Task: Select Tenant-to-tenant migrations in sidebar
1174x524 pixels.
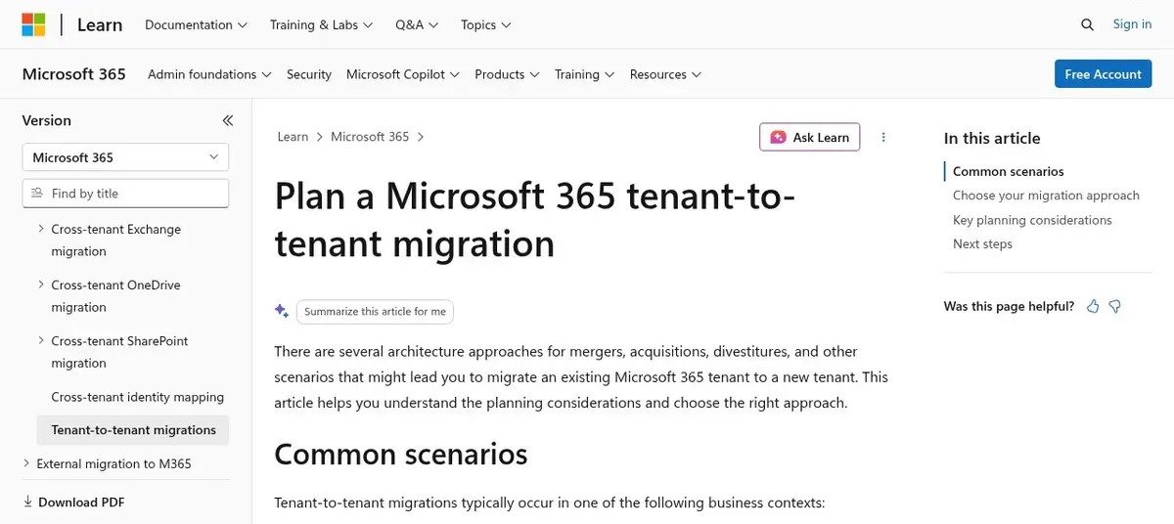Action: (x=133, y=430)
